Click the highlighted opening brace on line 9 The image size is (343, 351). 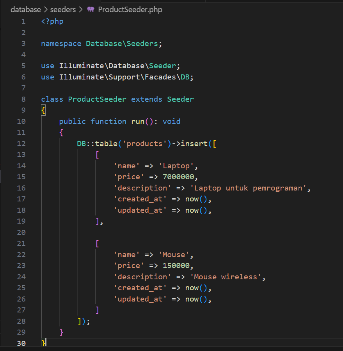[43, 110]
